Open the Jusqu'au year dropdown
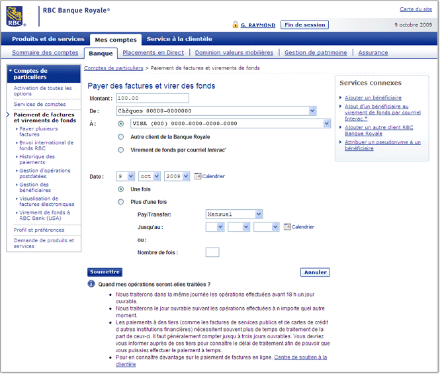The image size is (440, 374). tap(267, 227)
